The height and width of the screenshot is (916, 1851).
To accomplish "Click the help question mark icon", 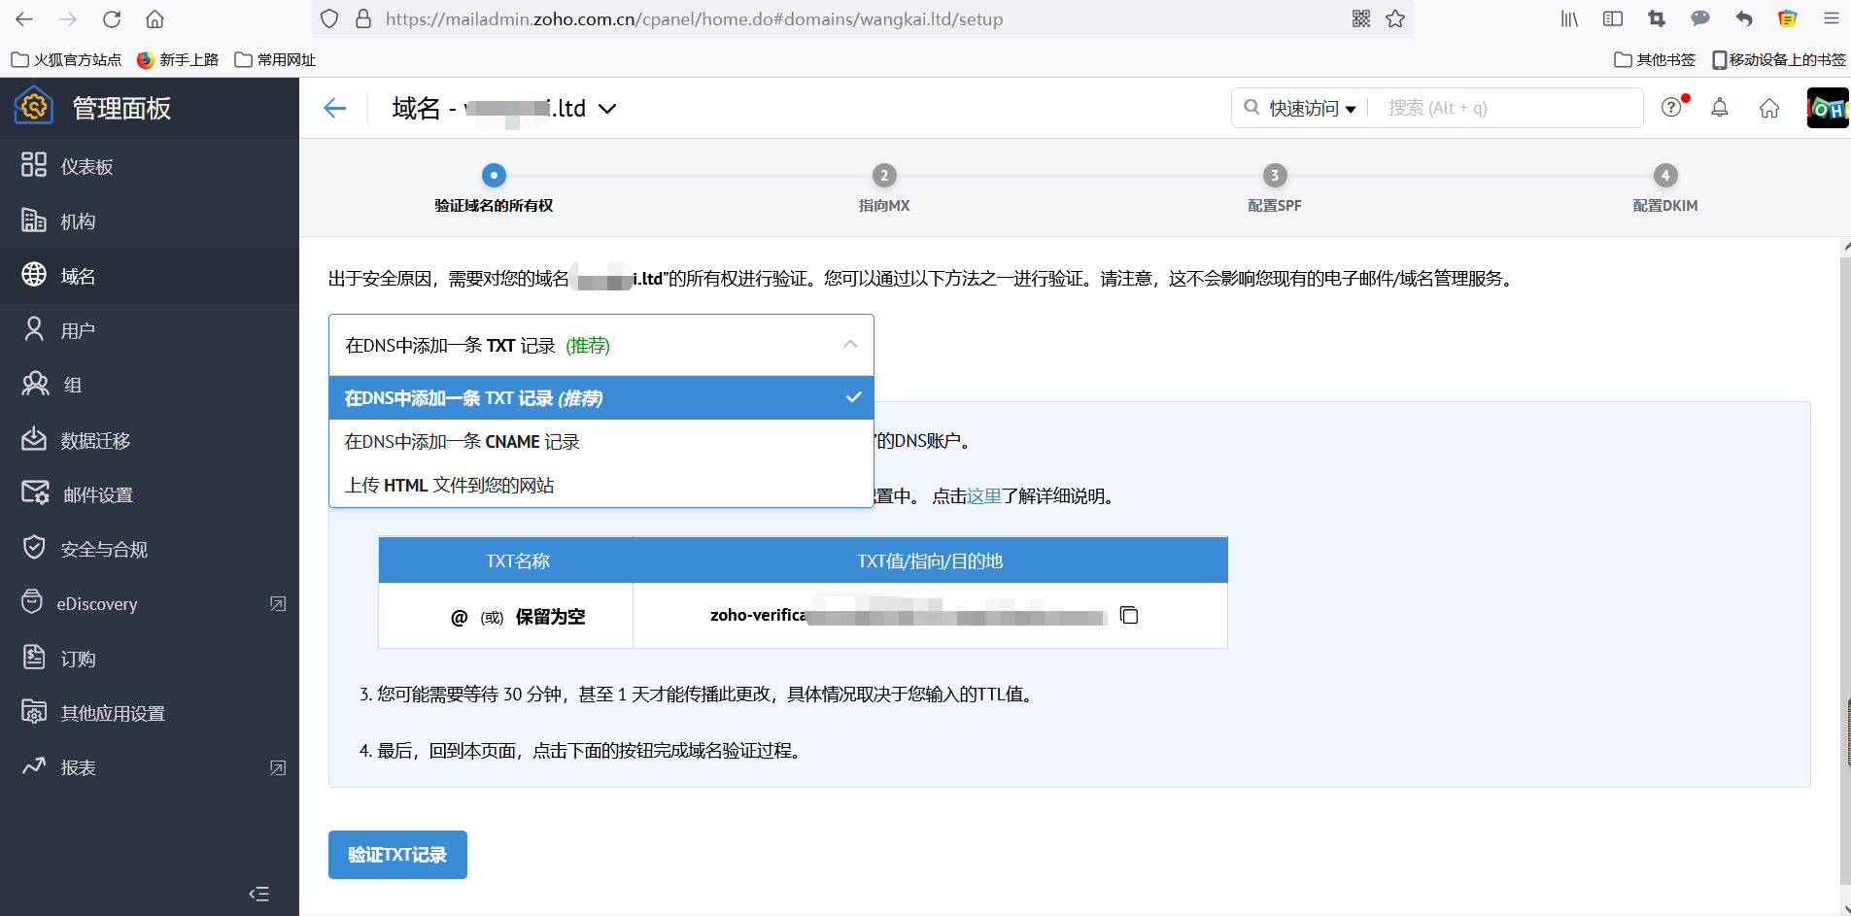I will click(1671, 108).
